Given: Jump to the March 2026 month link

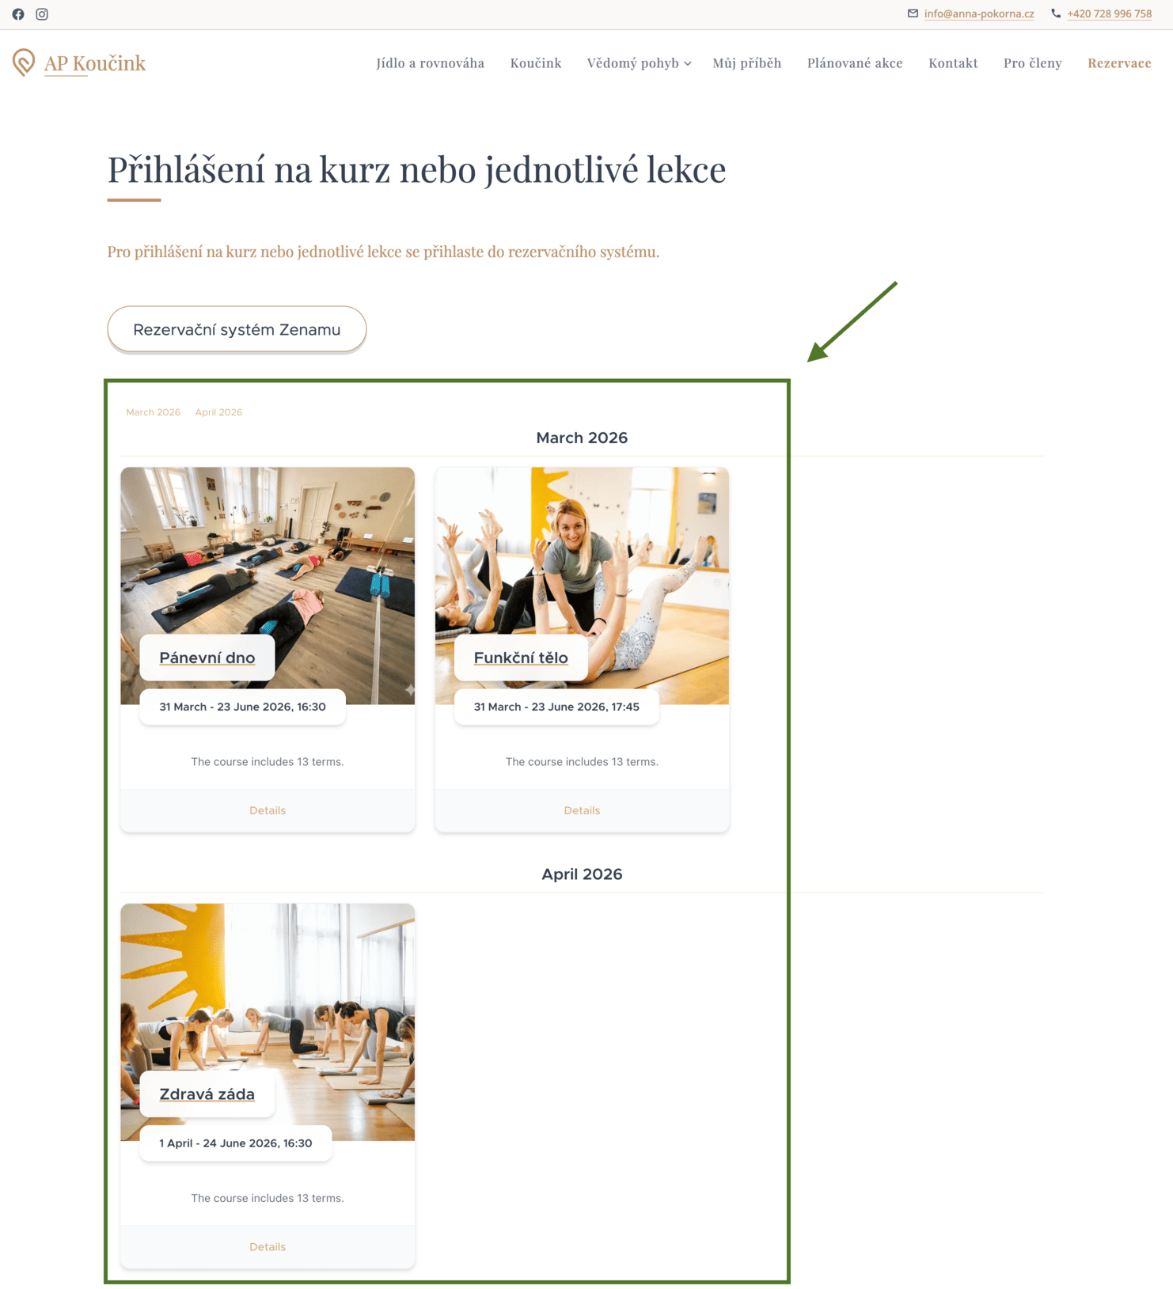Looking at the screenshot, I should point(153,412).
